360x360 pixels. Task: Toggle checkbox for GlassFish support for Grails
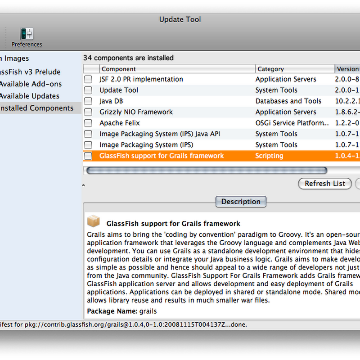click(x=88, y=156)
